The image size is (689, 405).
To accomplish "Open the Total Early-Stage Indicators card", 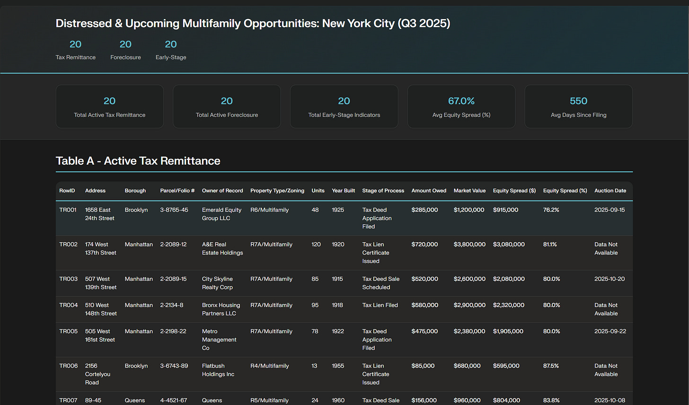I will click(344, 106).
